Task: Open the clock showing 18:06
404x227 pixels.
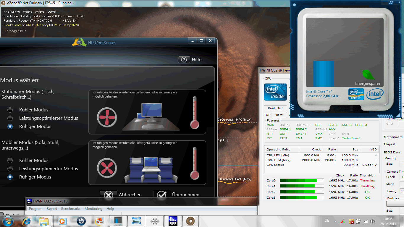Action: click(388, 219)
